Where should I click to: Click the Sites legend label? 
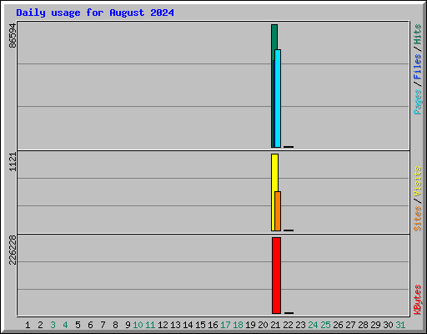click(418, 219)
